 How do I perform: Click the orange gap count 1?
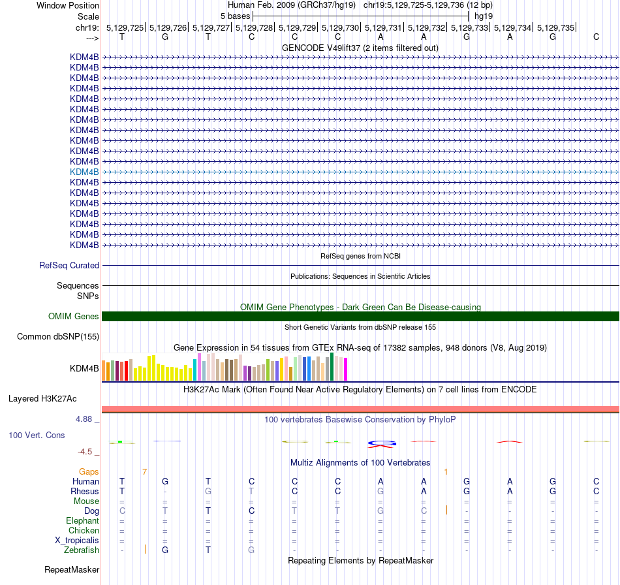(446, 471)
